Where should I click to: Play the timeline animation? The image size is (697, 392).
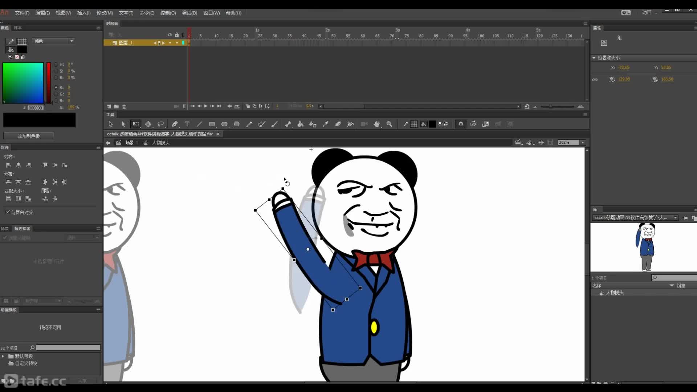pos(206,106)
